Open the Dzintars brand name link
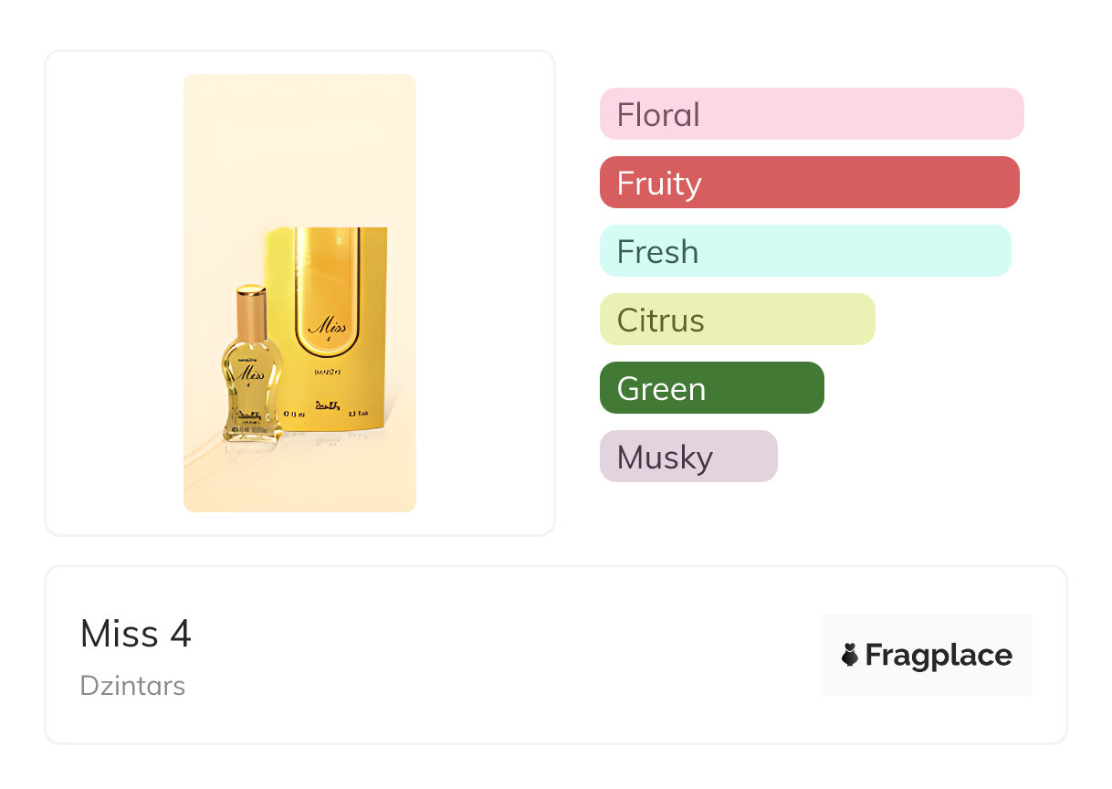 coord(132,685)
